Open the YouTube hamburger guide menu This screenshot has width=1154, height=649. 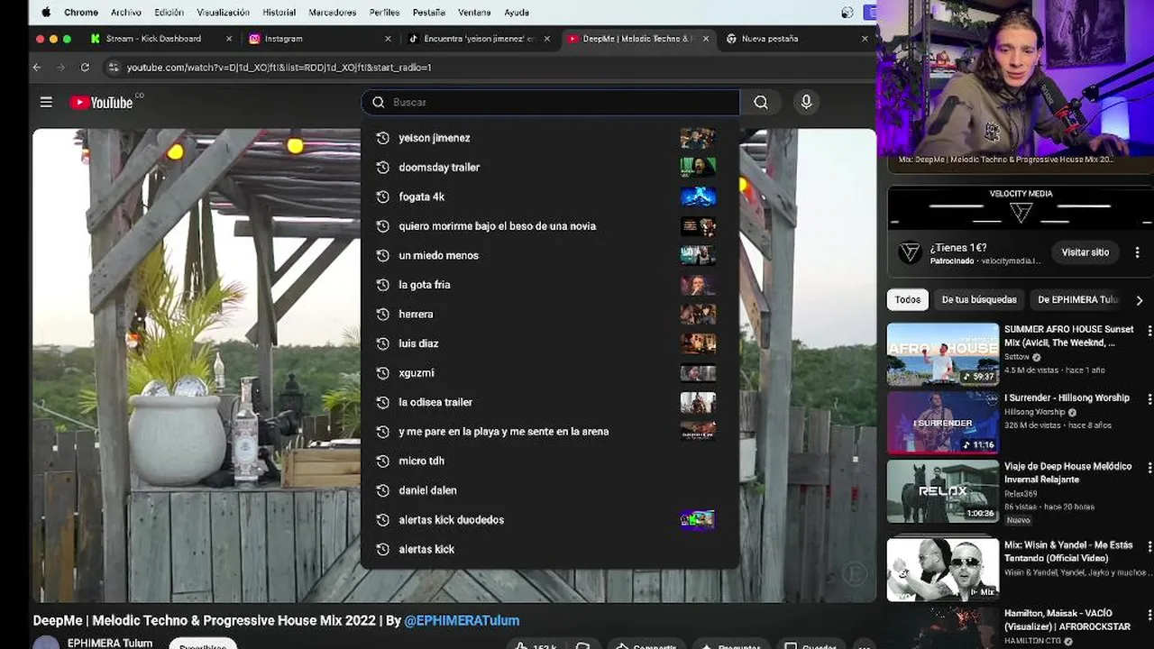coord(46,102)
